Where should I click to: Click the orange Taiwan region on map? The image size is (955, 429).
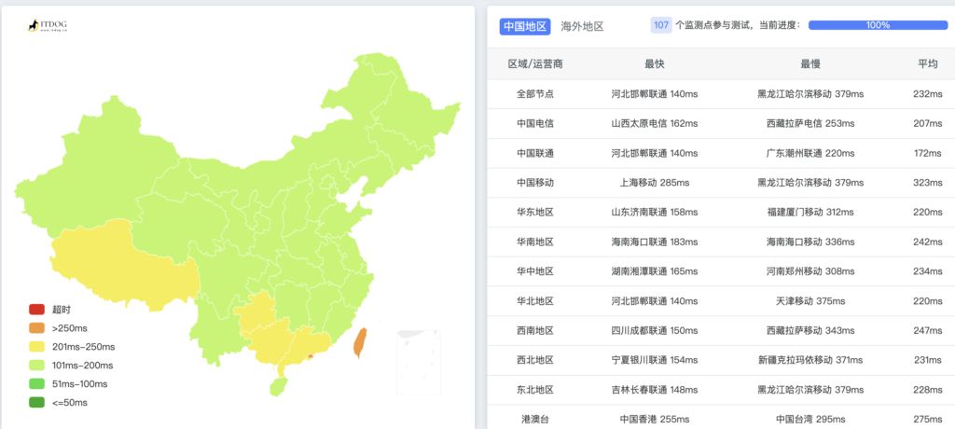[x=361, y=342]
